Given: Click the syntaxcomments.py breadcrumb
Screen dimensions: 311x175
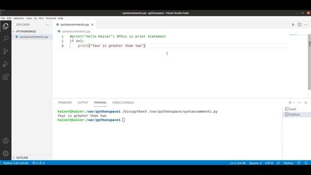Looking at the screenshot, I should 76,31.
